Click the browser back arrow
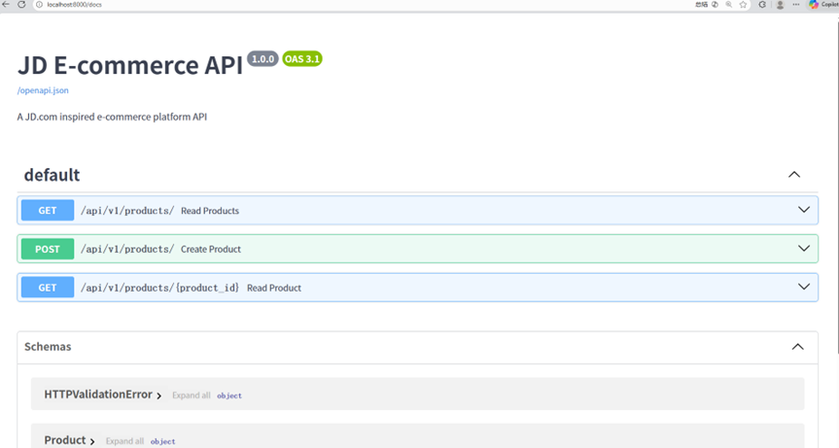 point(7,5)
